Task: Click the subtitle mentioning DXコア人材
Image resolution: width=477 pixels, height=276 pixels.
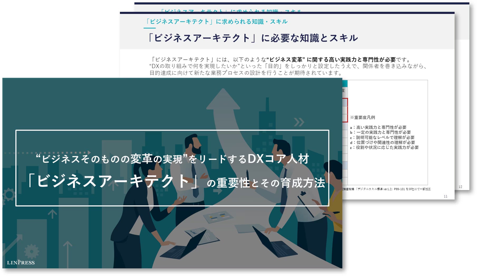Action: [x=172, y=159]
